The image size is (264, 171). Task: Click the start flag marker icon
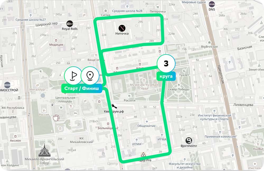click(73, 76)
